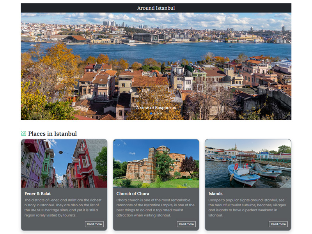The height and width of the screenshot is (234, 312).
Task: Switch to the second carousel slide dot
Action: click(x=154, y=113)
